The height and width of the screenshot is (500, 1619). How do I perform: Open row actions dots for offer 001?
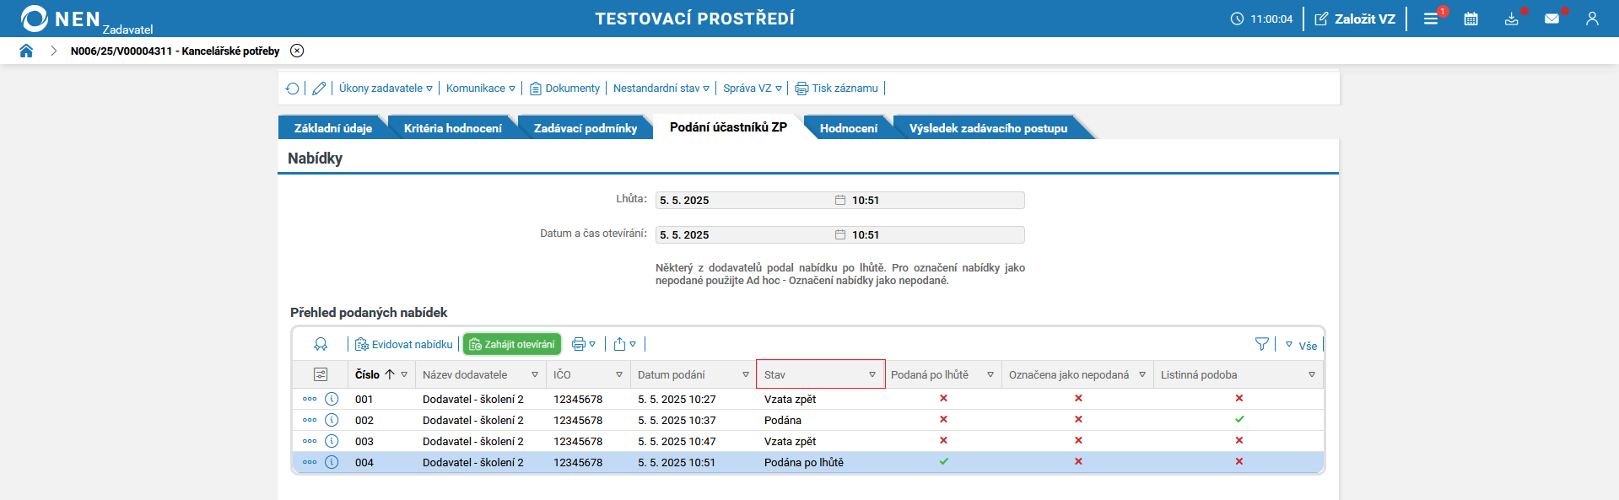tap(310, 399)
